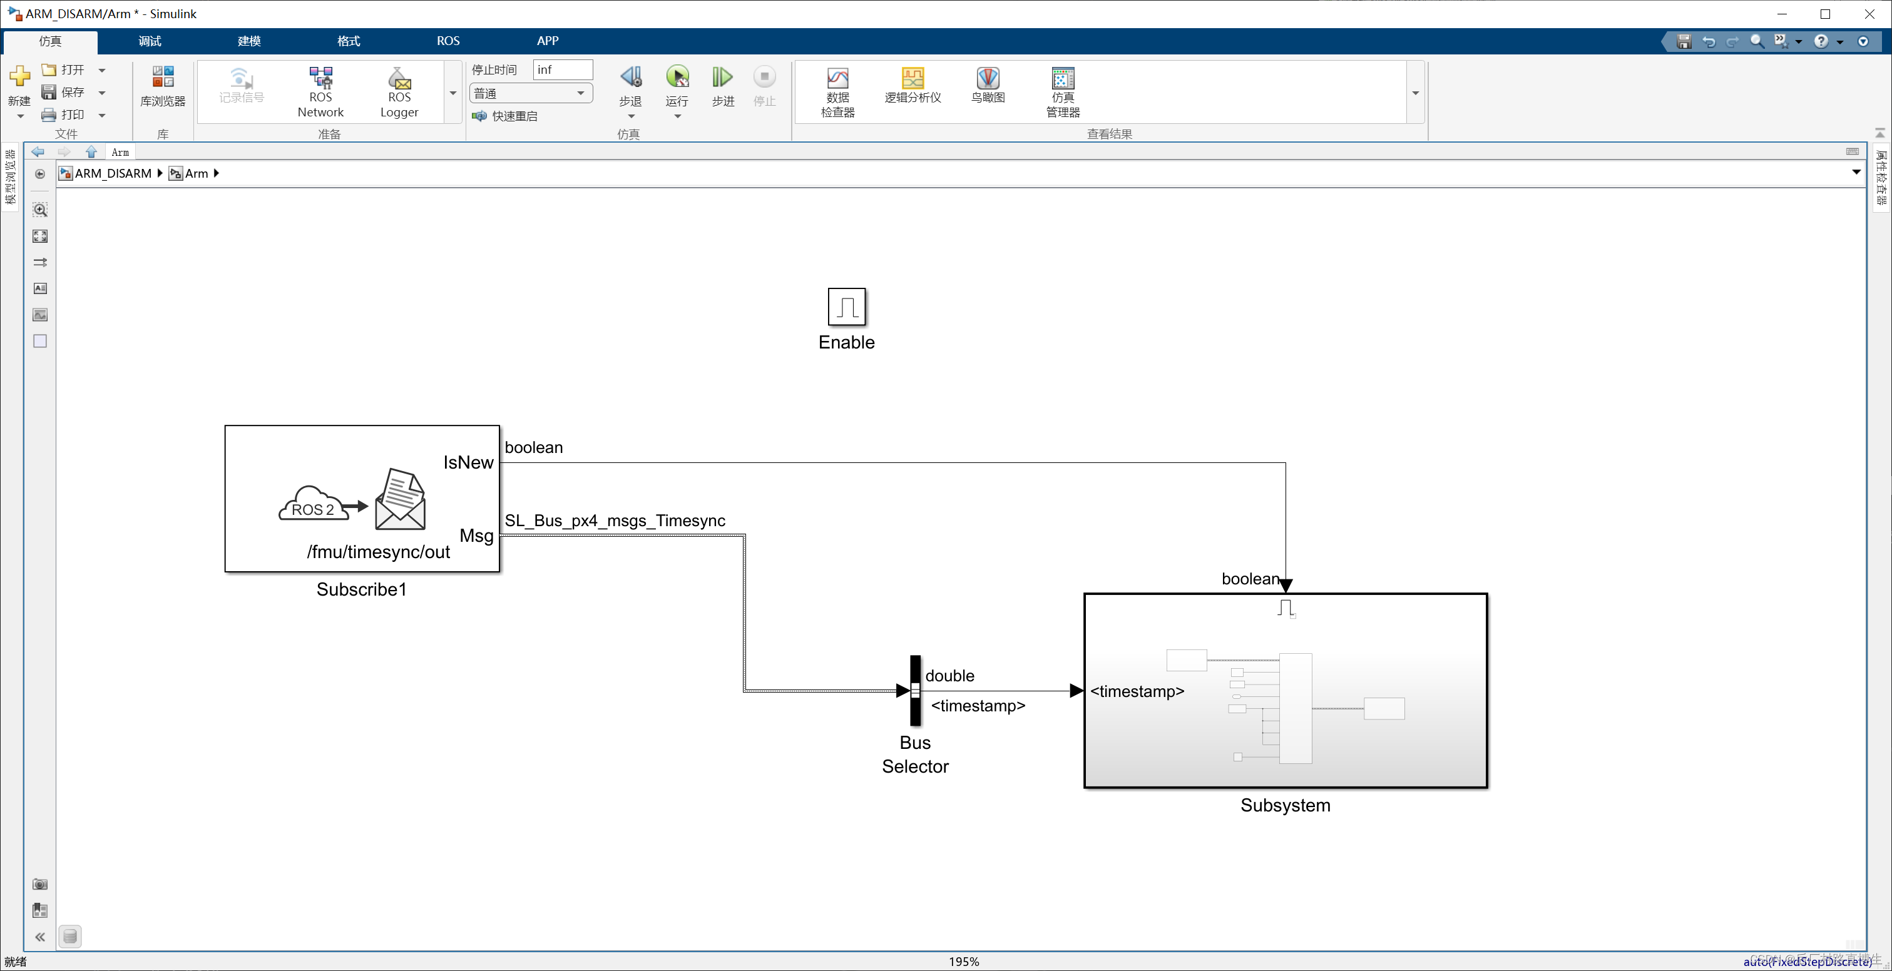The width and height of the screenshot is (1892, 971).
Task: Toggle Sample Time display icon
Action: pyautogui.click(x=41, y=263)
